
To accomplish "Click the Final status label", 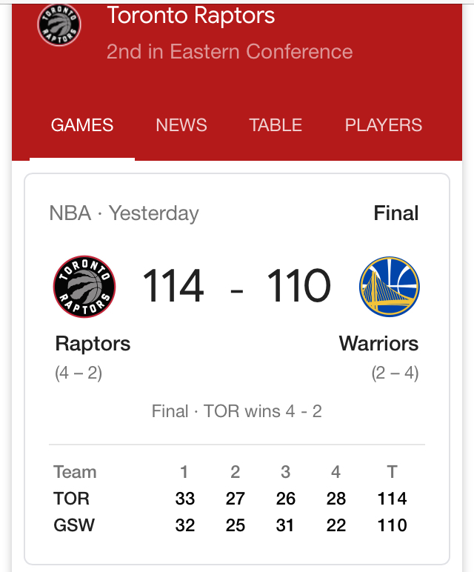I will click(x=396, y=213).
